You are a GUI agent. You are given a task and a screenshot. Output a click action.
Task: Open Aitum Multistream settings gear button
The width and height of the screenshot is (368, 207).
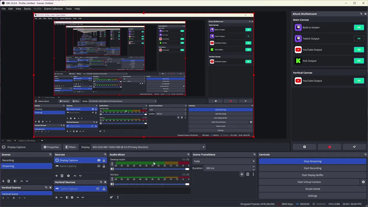[304, 147]
